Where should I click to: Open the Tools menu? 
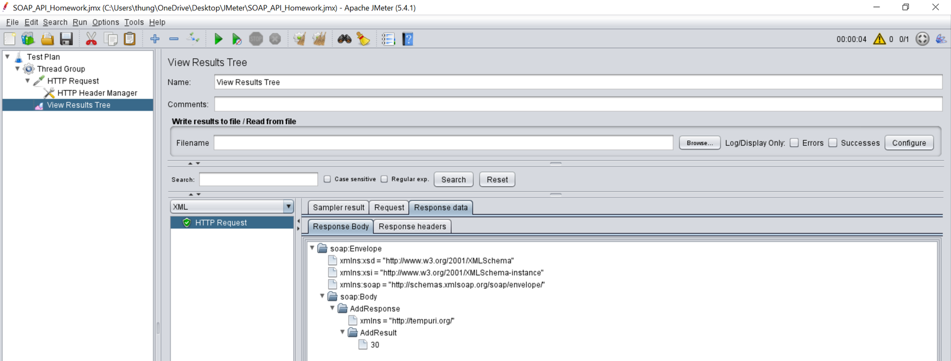(134, 22)
